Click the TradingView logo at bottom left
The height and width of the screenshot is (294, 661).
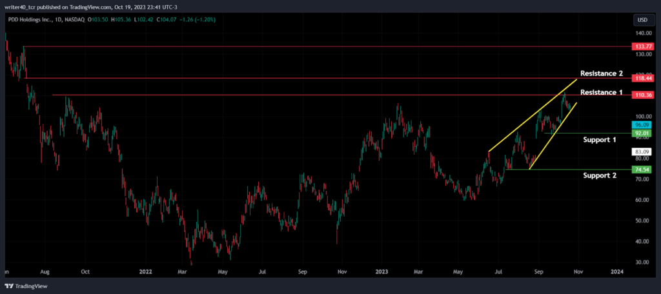click(27, 286)
